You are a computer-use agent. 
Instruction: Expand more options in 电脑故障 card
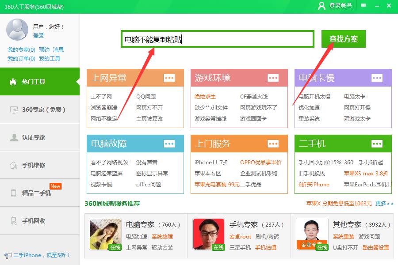pyautogui.click(x=169, y=144)
